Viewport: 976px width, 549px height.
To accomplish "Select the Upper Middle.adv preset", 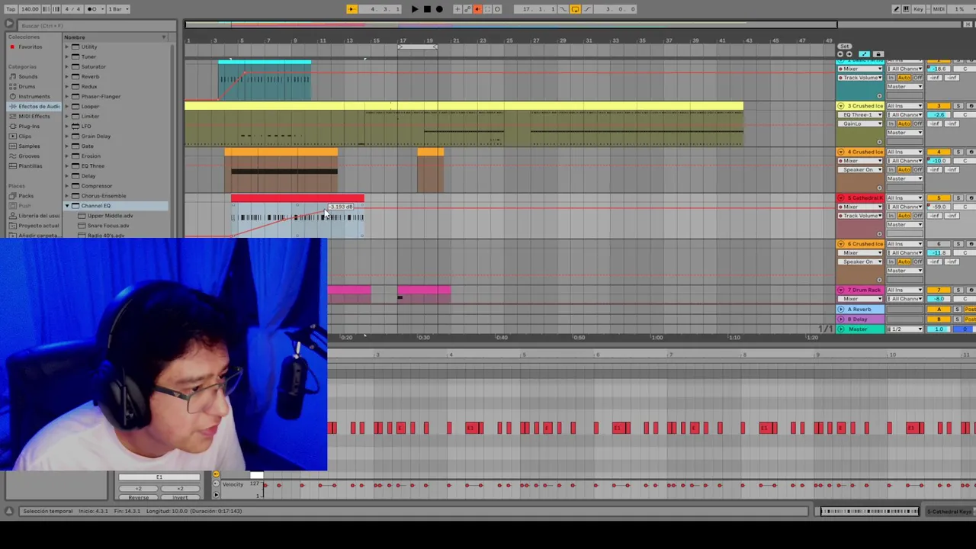I will coord(110,216).
